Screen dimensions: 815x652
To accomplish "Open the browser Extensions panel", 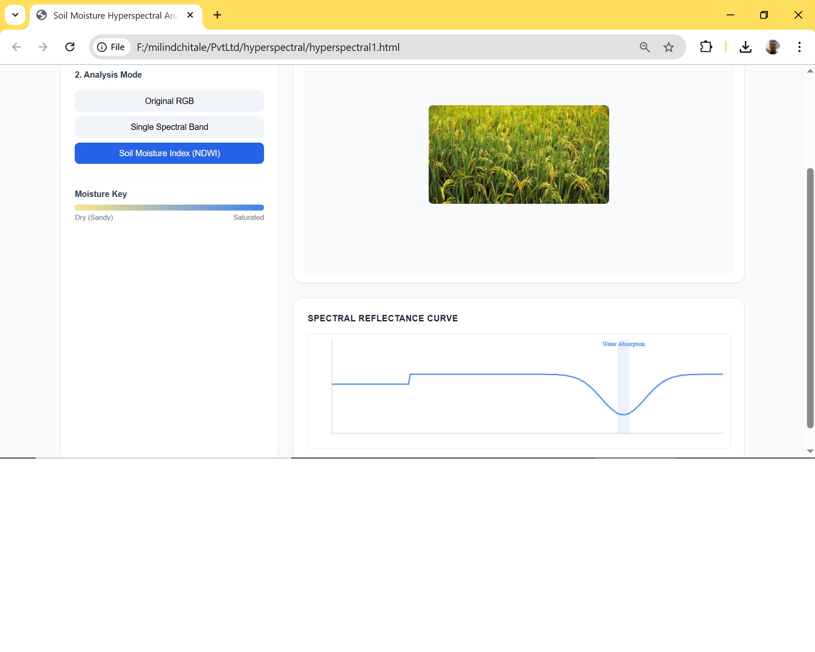I will click(x=706, y=47).
